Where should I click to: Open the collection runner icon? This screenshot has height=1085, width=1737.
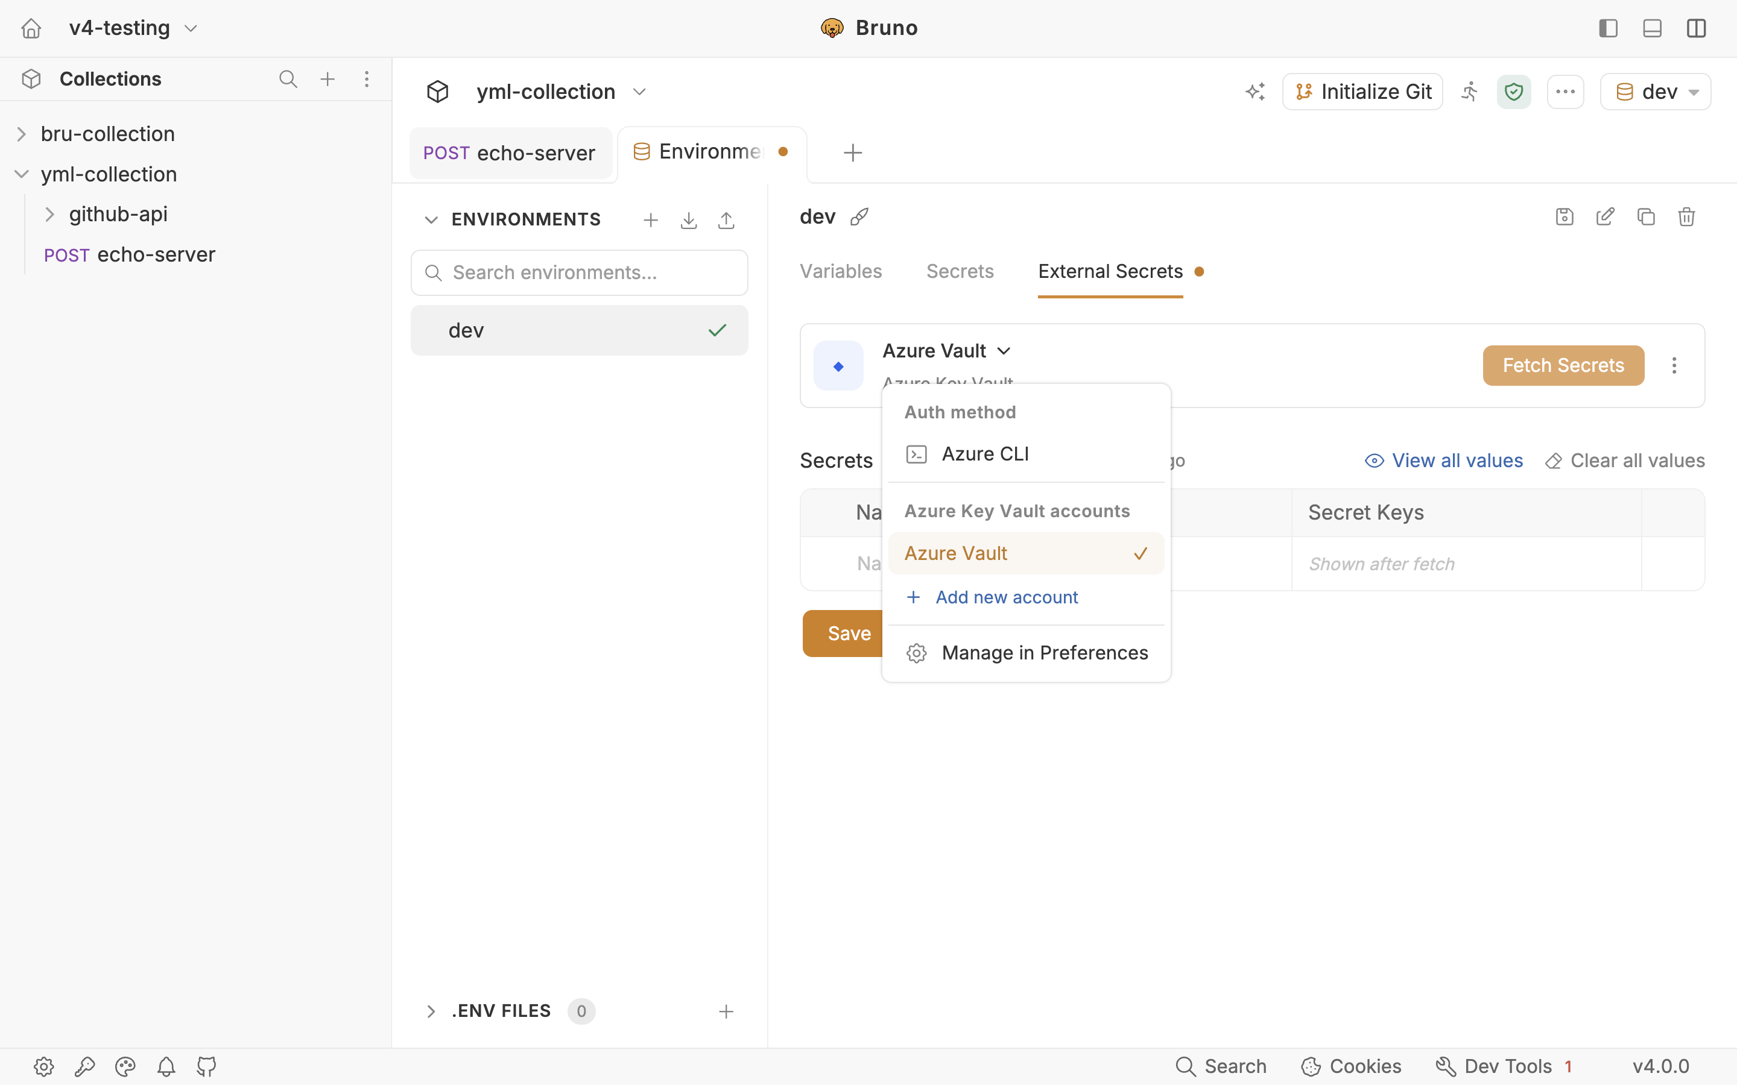(1469, 92)
